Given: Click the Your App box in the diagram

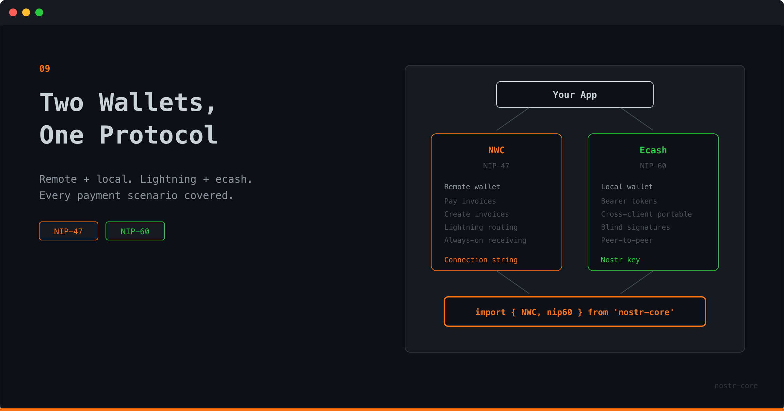Looking at the screenshot, I should (x=575, y=95).
